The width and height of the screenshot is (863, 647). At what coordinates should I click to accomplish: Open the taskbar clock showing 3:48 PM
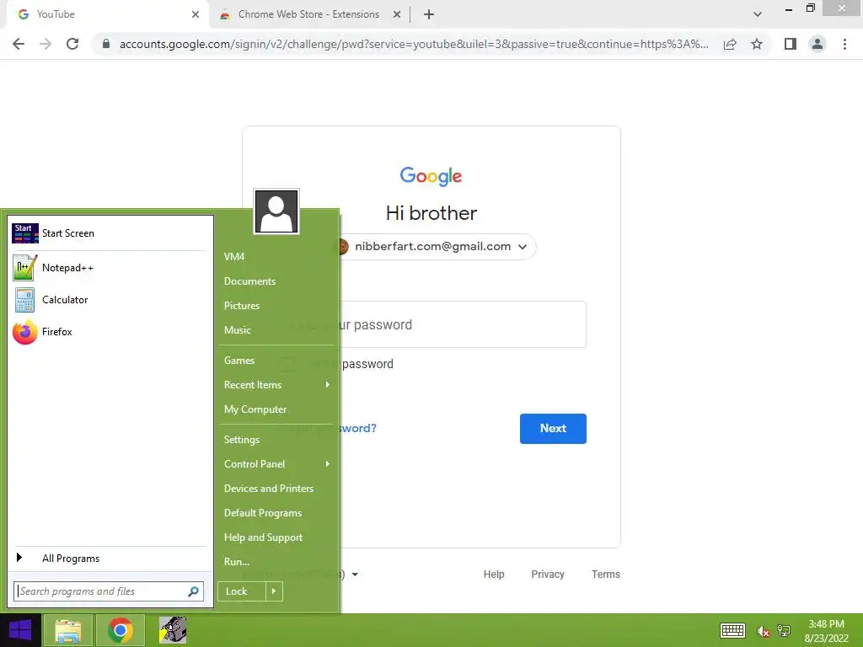pyautogui.click(x=826, y=630)
